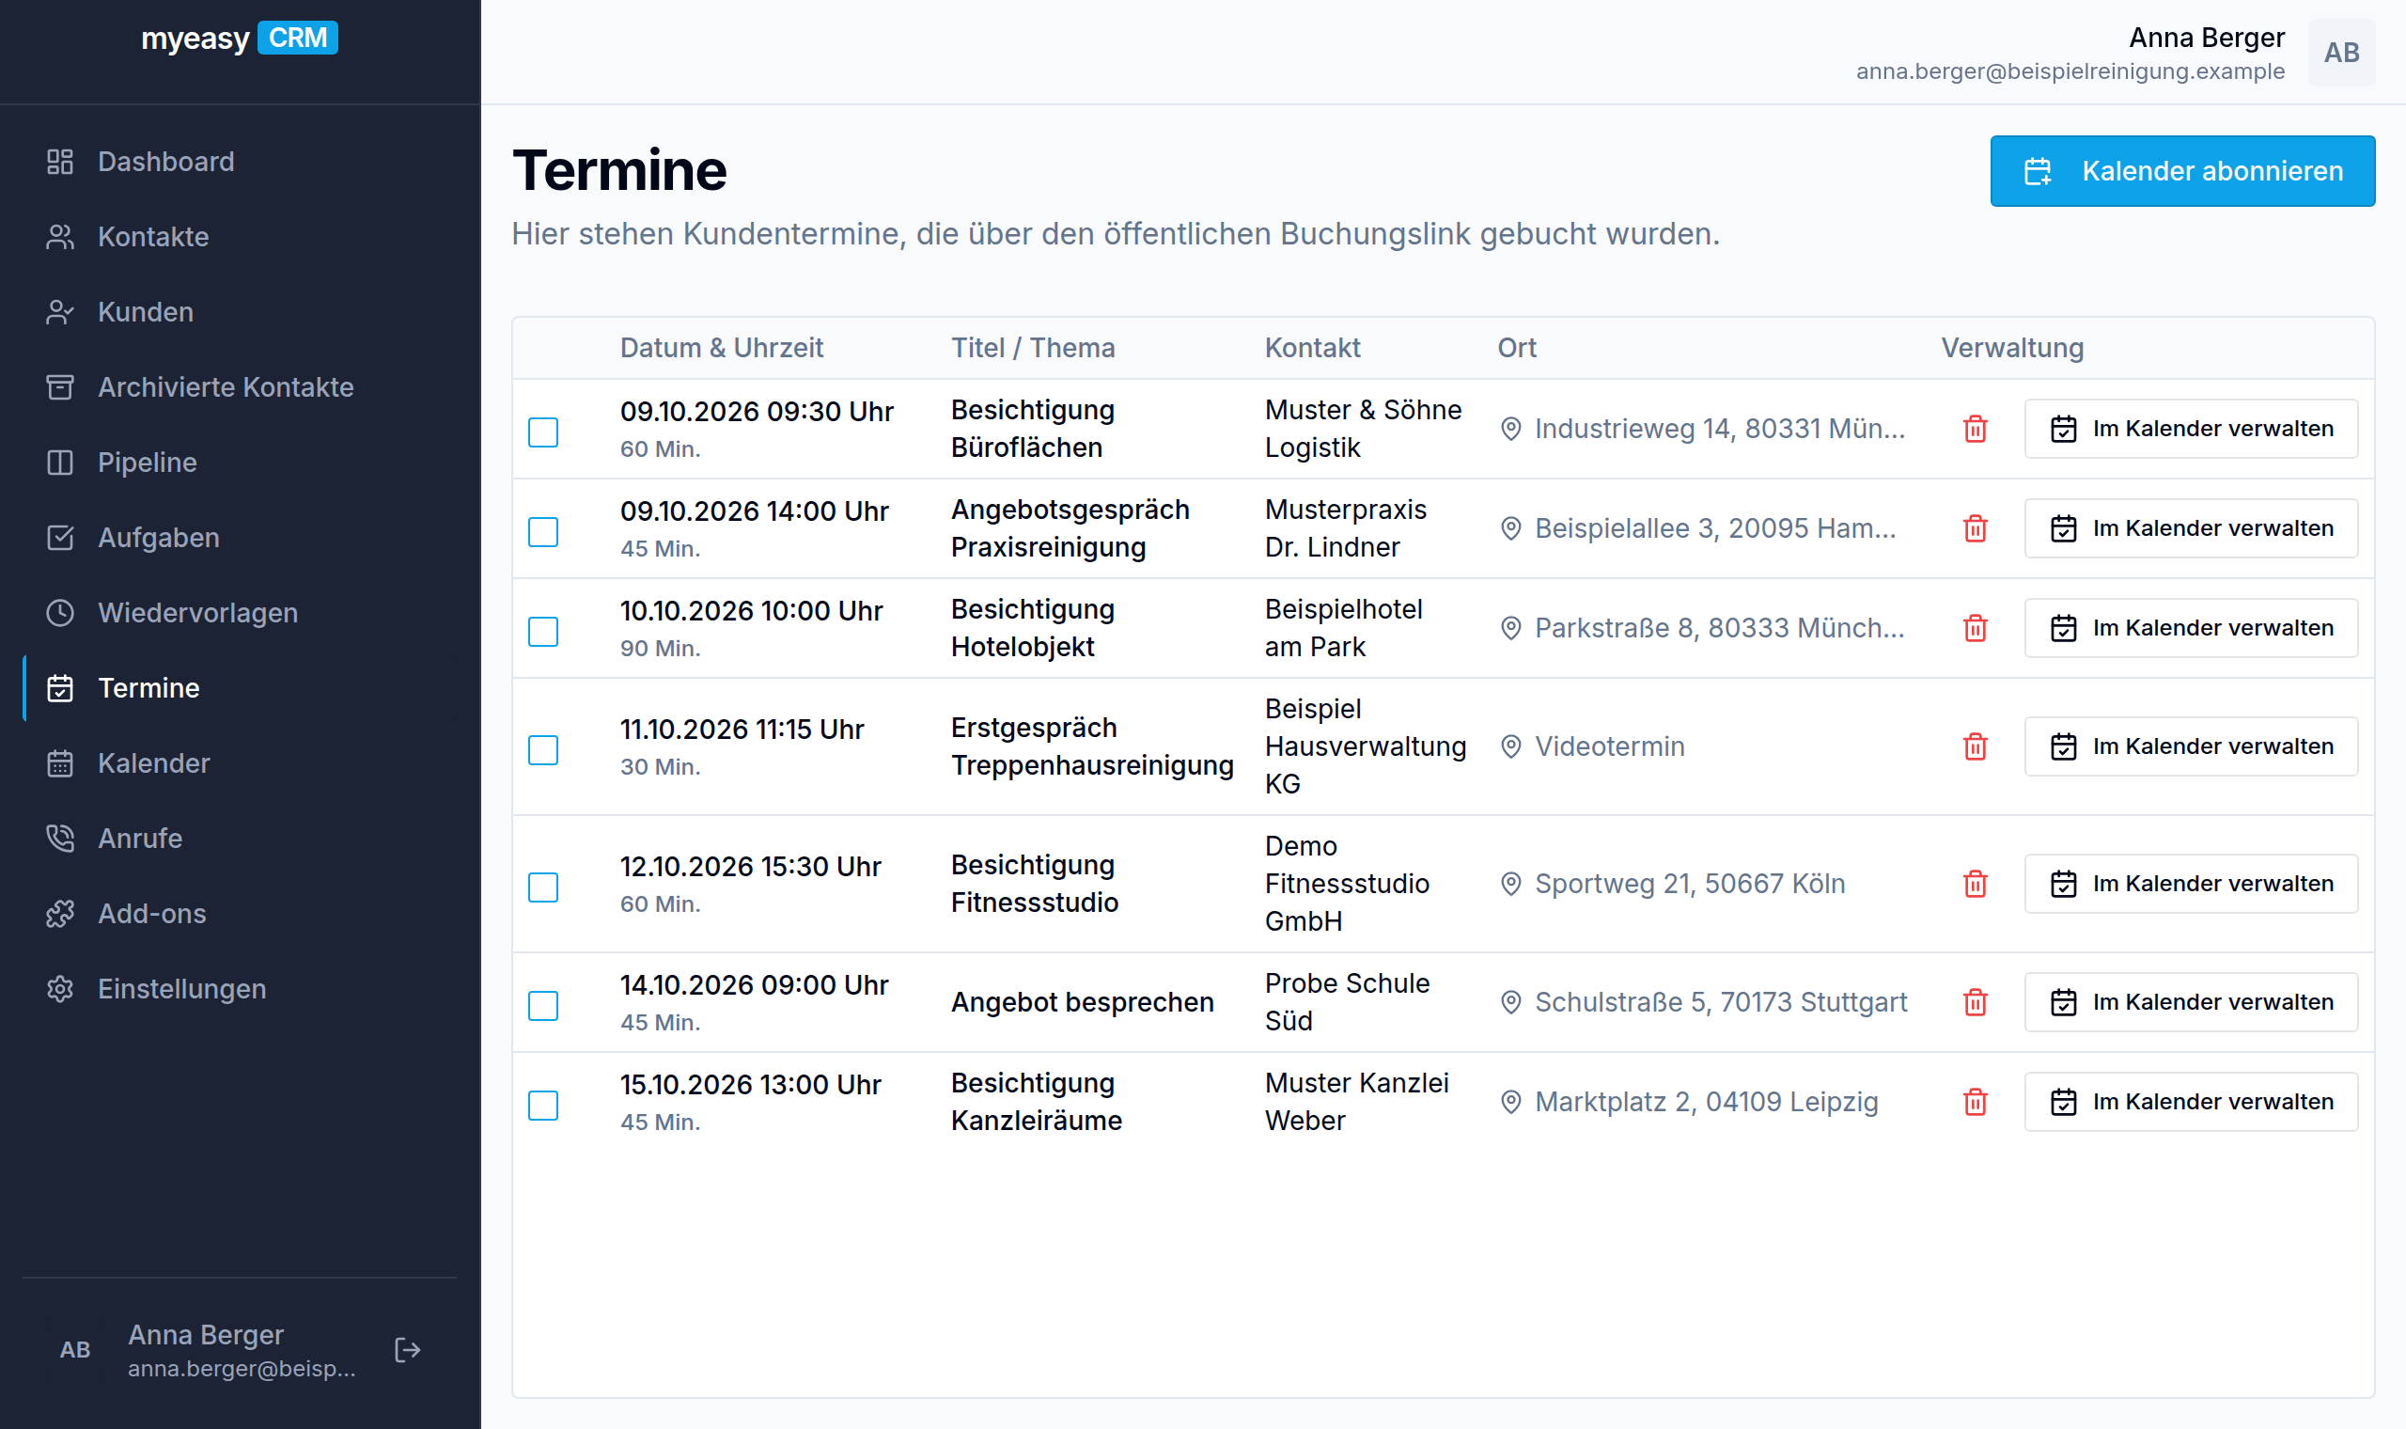Click the Datum & Uhrzeit column header

[x=721, y=348]
